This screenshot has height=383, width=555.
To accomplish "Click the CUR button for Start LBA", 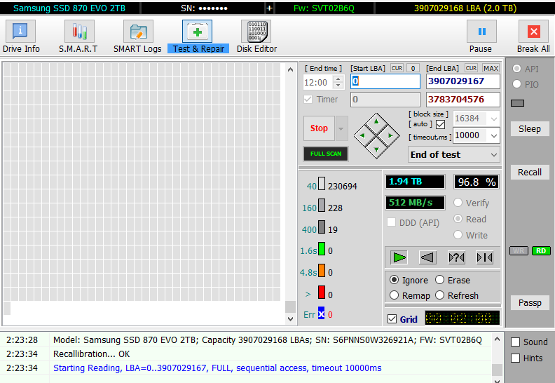I will click(x=397, y=68).
